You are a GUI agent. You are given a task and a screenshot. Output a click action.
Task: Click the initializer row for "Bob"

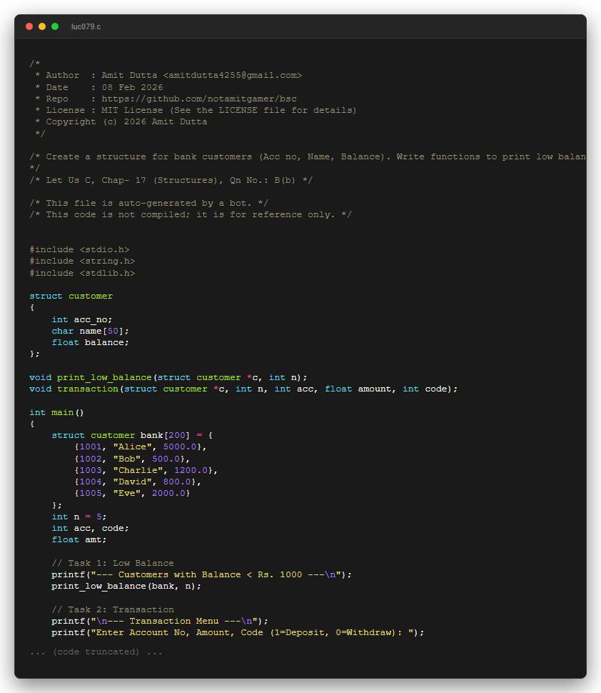pyautogui.click(x=132, y=459)
